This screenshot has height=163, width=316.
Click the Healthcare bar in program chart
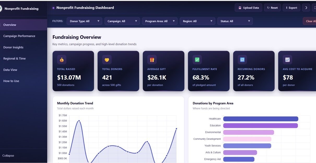(x=260, y=119)
